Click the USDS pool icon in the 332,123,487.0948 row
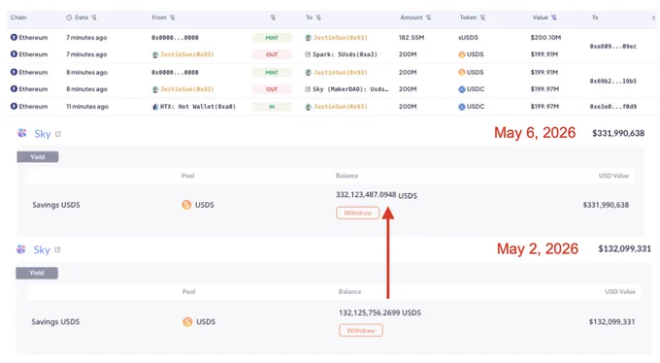This screenshot has width=660, height=363. pyautogui.click(x=186, y=205)
